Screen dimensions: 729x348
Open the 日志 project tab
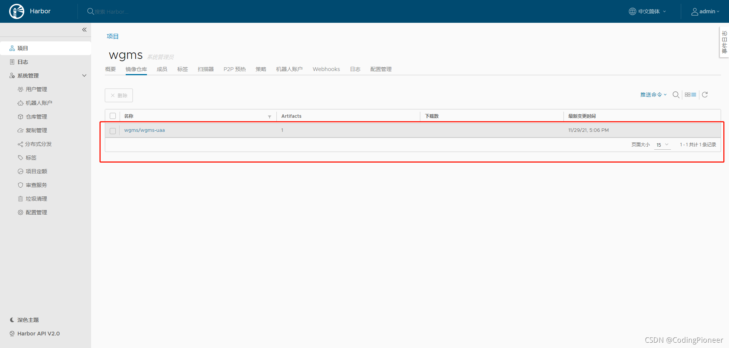(x=355, y=69)
